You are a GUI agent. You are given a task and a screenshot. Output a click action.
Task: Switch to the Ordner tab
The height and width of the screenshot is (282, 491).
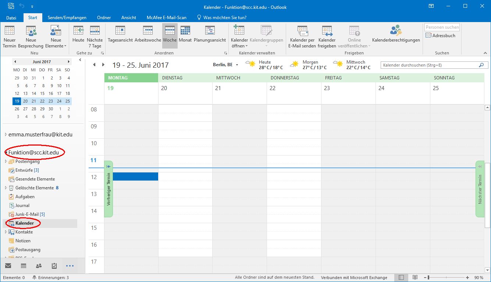pos(104,17)
